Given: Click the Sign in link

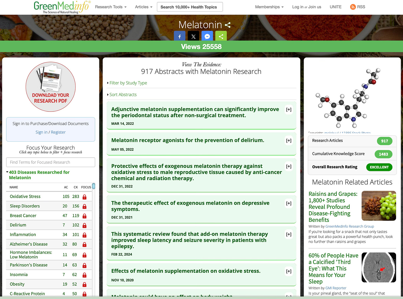Looking at the screenshot, I should [x=42, y=132].
